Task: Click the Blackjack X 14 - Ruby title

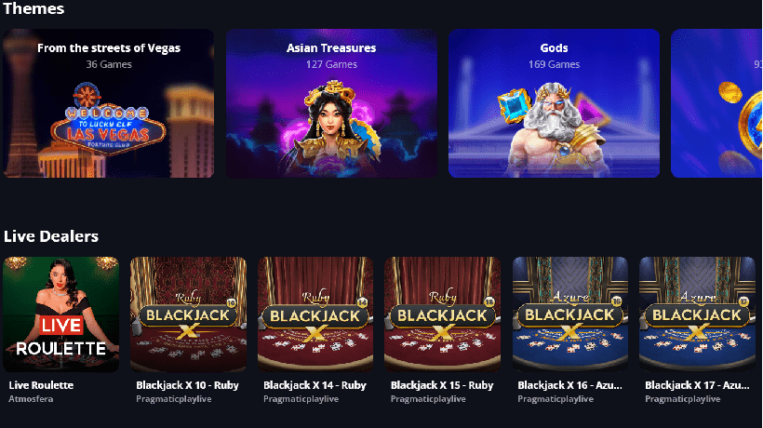Action: [315, 385]
